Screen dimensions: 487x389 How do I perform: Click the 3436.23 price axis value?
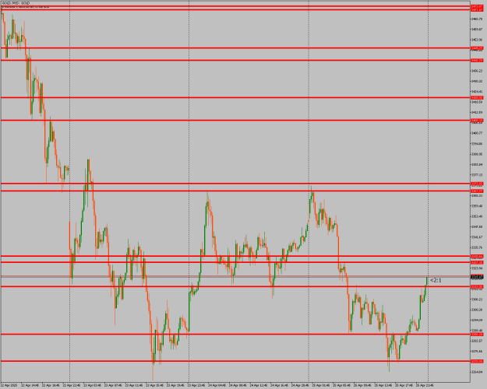pos(477,71)
